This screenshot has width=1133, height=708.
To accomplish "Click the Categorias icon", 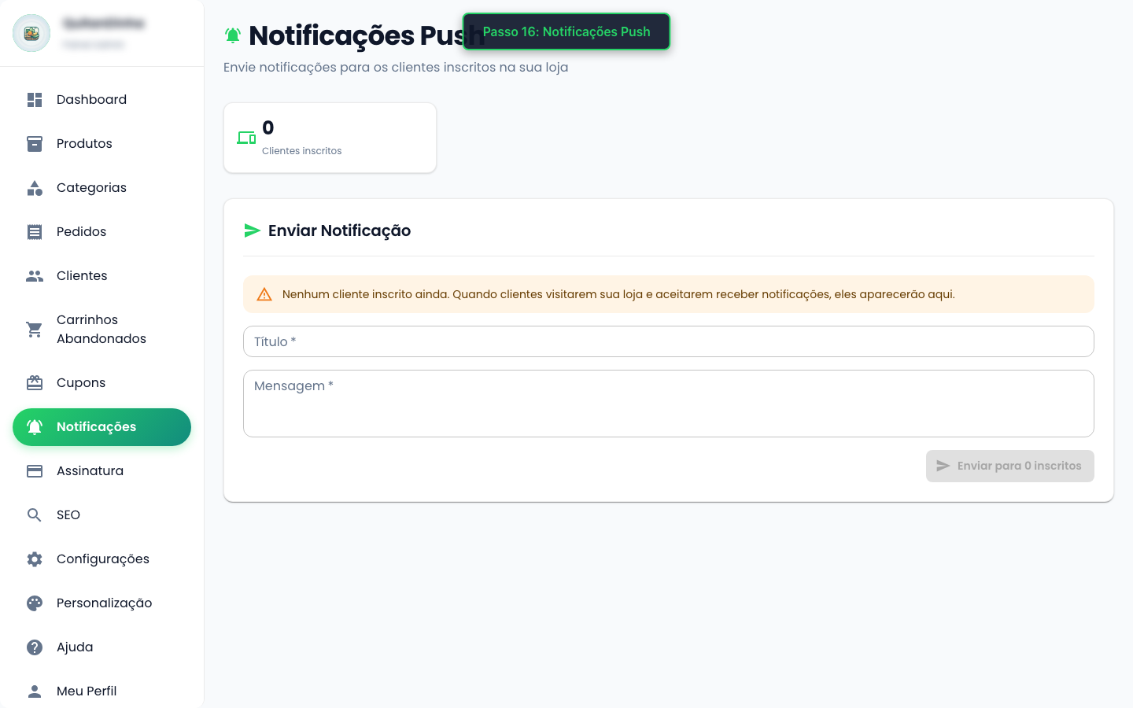I will coord(35,188).
